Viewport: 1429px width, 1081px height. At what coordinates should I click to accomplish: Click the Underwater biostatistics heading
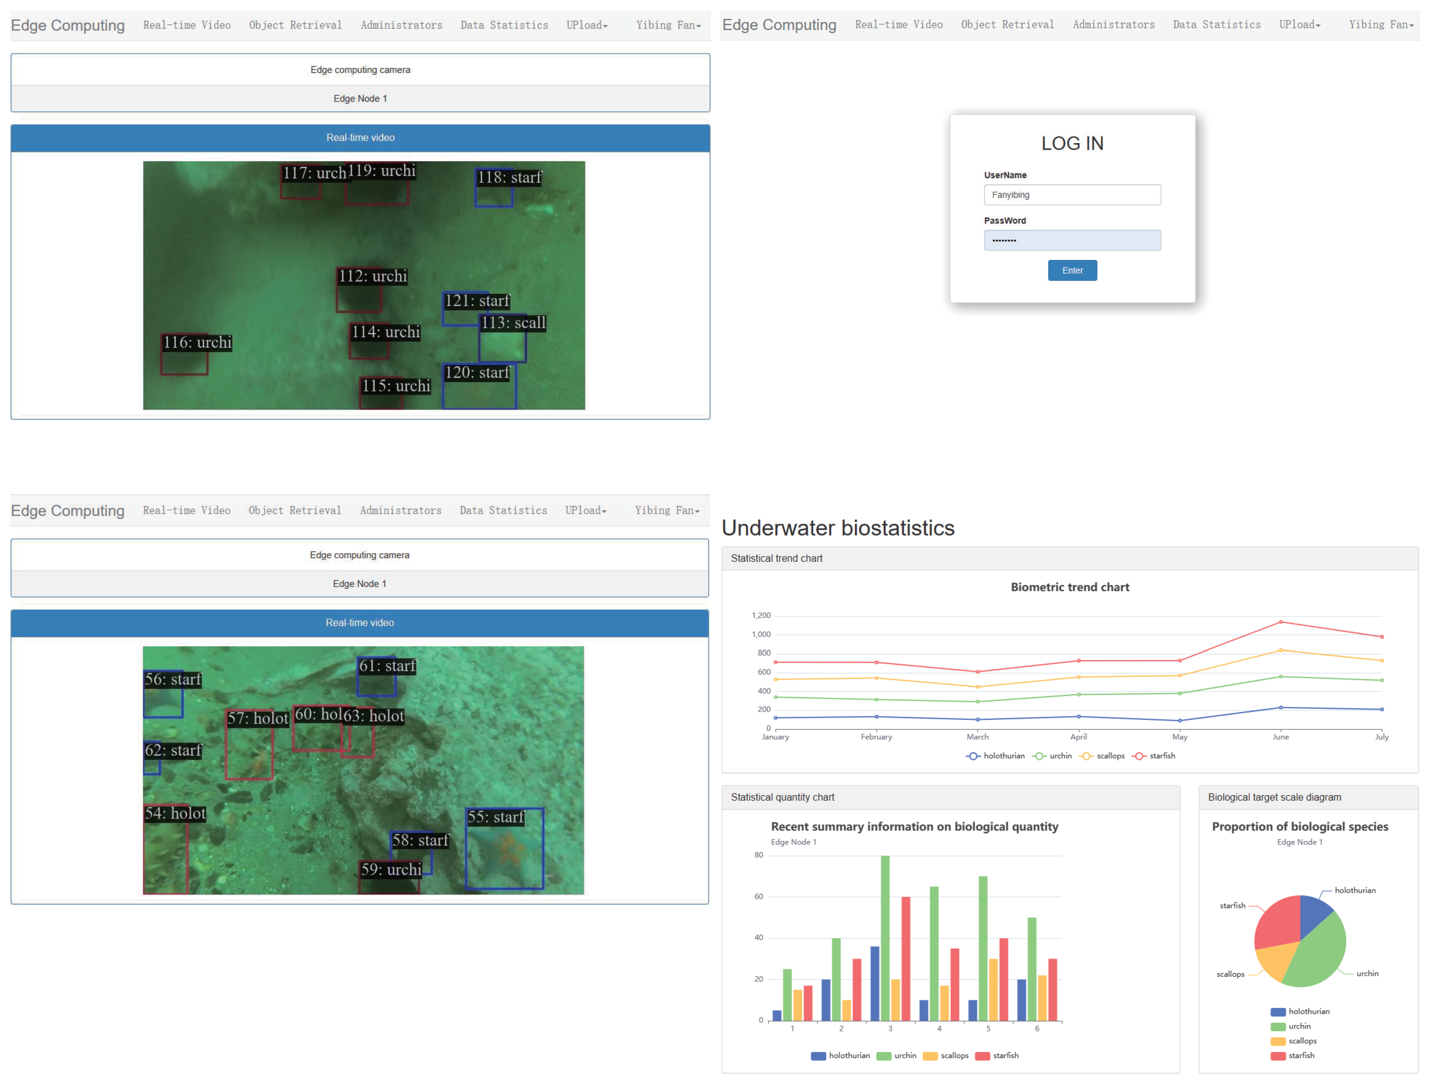[838, 528]
